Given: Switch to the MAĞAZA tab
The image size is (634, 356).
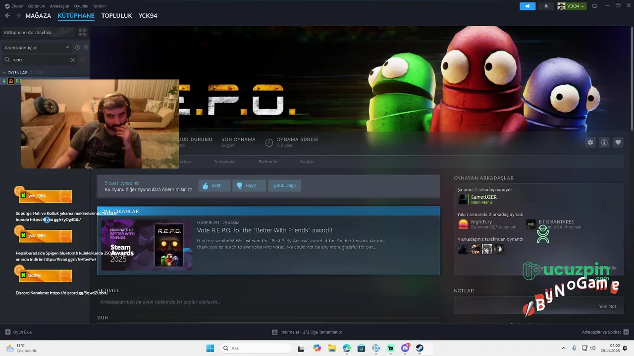Looking at the screenshot, I should coord(38,16).
